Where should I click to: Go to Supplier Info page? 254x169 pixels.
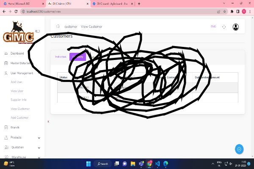[18, 100]
